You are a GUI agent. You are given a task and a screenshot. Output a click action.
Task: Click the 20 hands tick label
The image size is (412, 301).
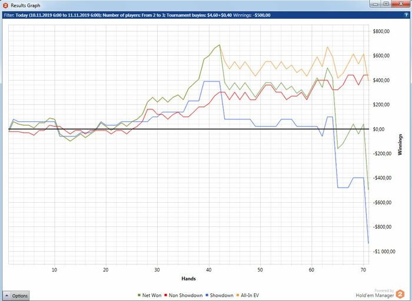(105, 270)
